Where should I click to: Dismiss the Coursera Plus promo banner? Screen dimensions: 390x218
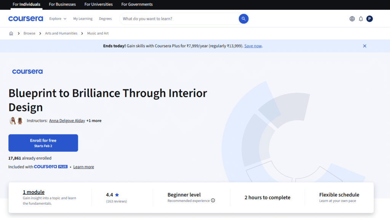[364, 46]
